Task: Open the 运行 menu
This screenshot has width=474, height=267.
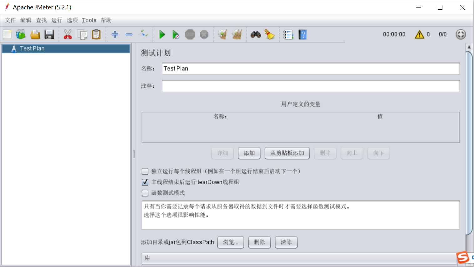Action: [57, 20]
